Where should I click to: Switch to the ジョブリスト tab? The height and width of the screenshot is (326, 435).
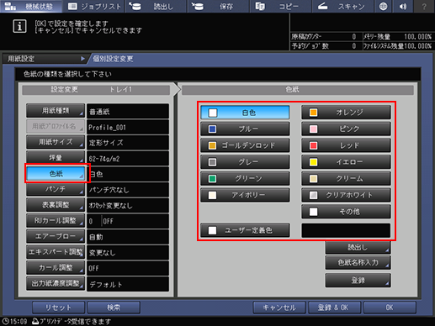pyautogui.click(x=94, y=6)
